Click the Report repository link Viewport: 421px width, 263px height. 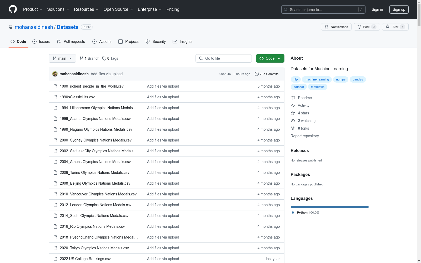[x=305, y=136]
